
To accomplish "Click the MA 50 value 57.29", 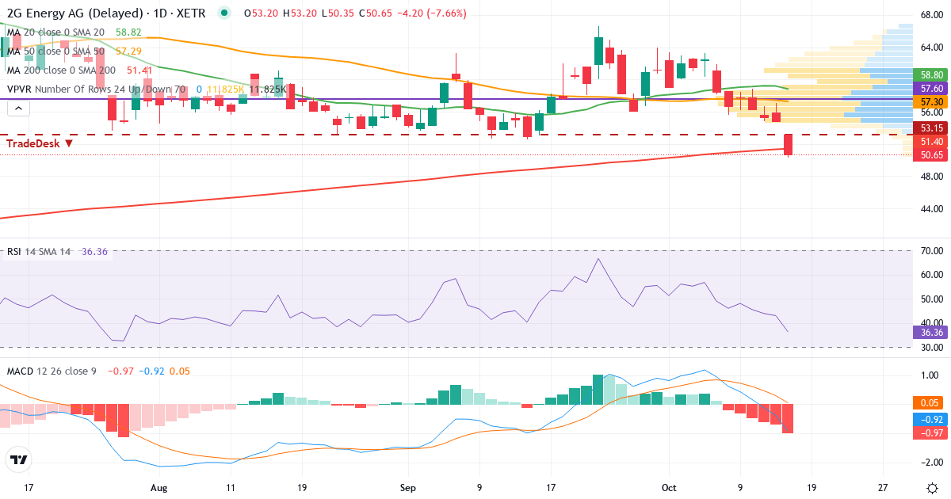I will [128, 51].
